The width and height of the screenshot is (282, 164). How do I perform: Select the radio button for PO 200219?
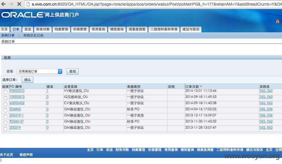(x=5, y=129)
